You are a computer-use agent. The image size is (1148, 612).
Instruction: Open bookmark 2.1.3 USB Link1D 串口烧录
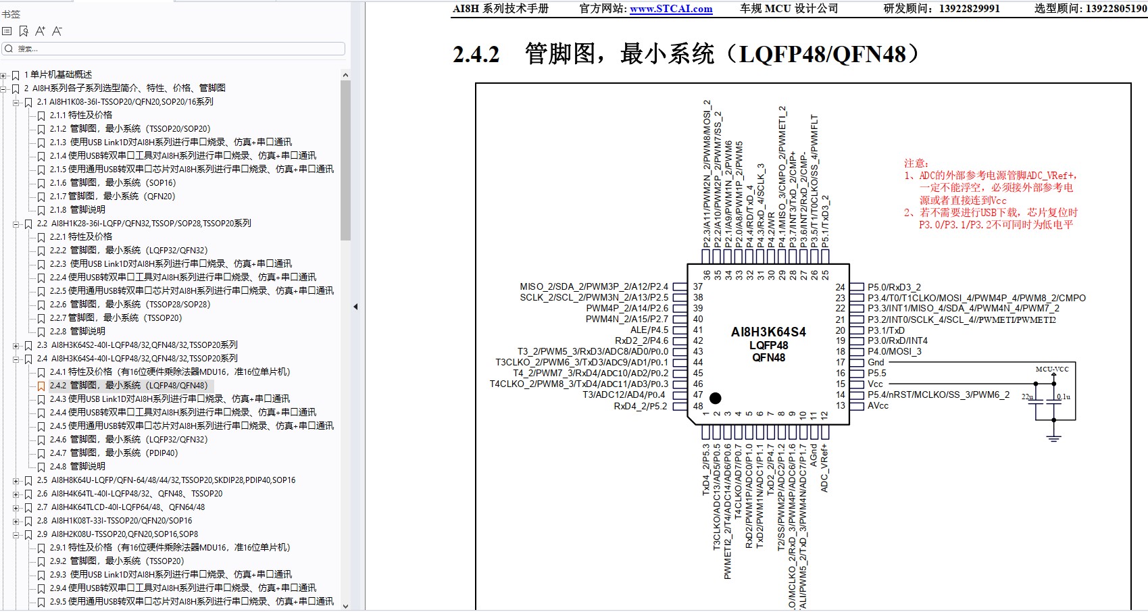(170, 142)
